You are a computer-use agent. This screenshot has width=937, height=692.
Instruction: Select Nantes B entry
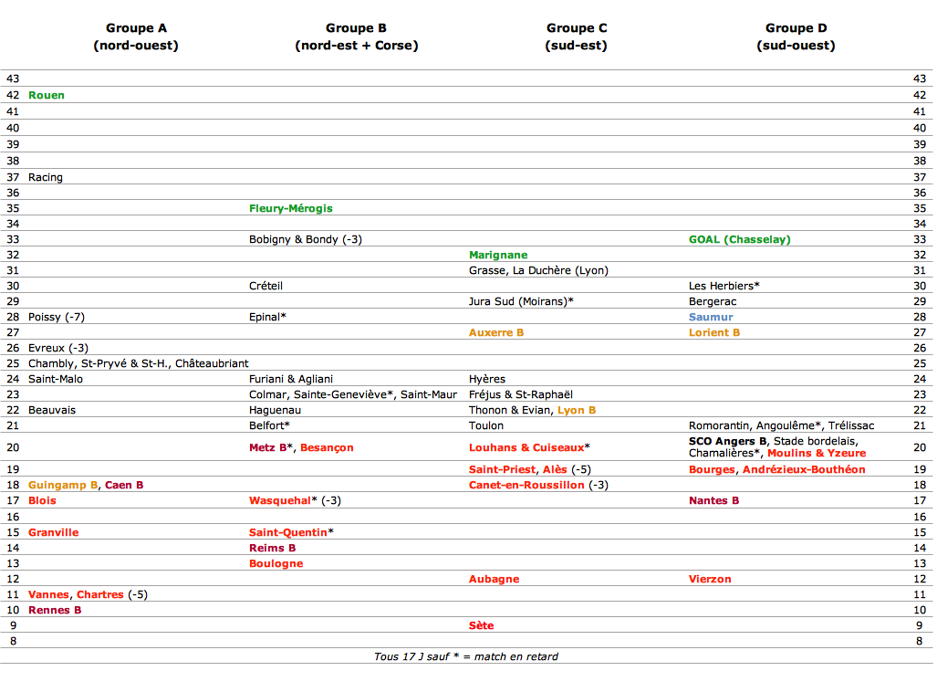(713, 500)
